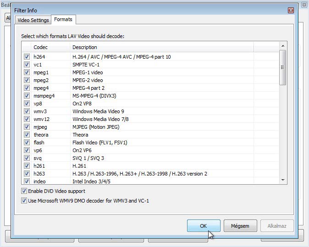Toggle the vc1 codec checkbox
The image size is (309, 247).
tap(27, 65)
